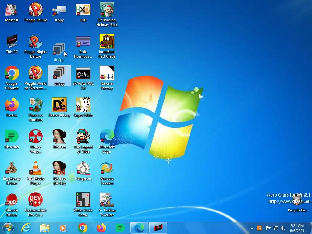Open Winaero Tweaker
This screenshot has height=234, width=312.
pyautogui.click(x=107, y=173)
